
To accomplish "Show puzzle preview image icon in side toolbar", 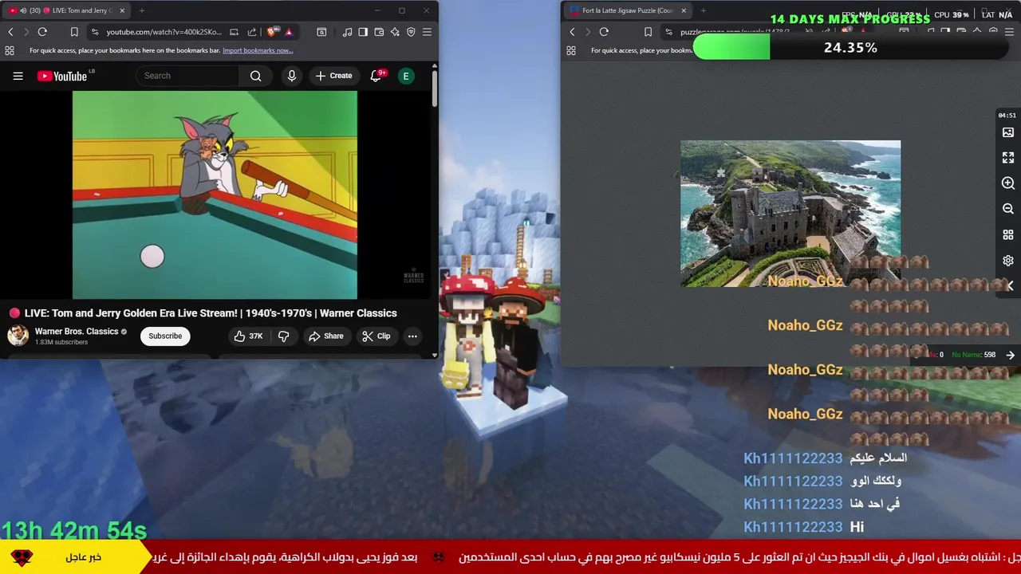I will (x=1008, y=132).
